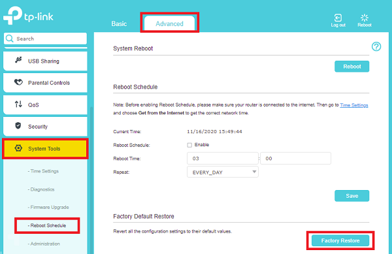
Task: Switch to the Basic tab
Action: point(119,24)
